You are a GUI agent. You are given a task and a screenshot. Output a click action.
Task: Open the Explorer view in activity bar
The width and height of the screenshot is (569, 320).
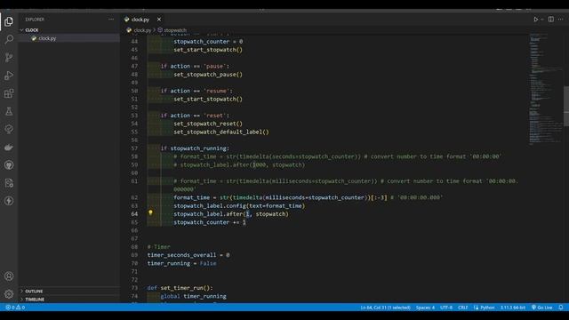coord(9,21)
